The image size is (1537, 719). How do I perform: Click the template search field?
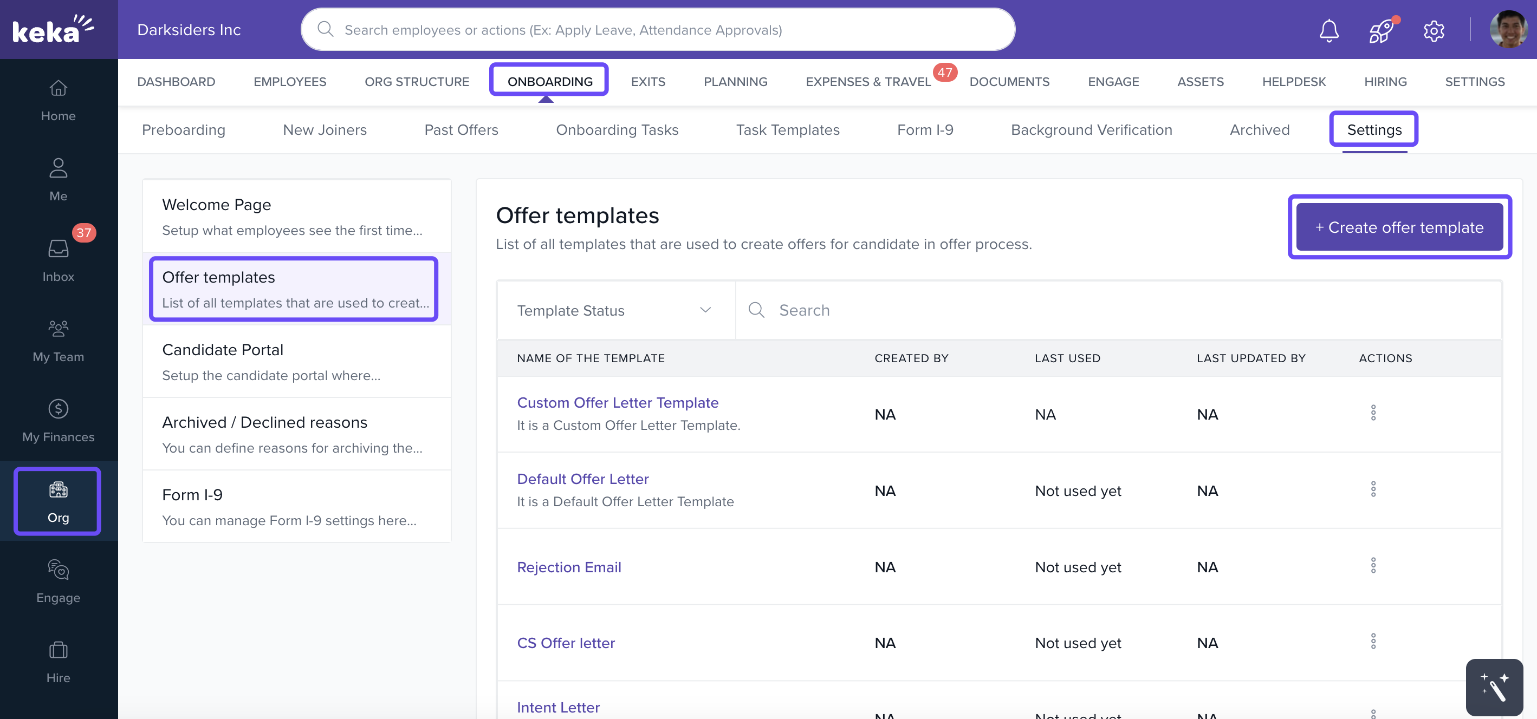tap(835, 310)
